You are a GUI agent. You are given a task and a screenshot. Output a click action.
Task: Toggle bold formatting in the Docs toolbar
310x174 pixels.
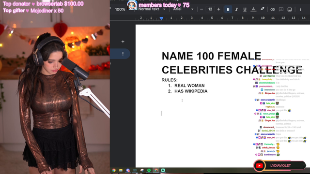[228, 9]
